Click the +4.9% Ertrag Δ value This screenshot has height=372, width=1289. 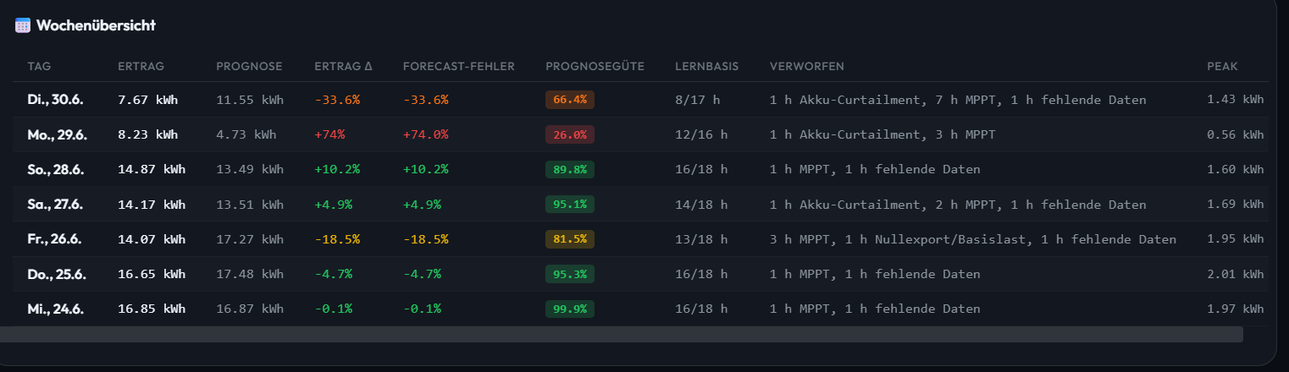[334, 205]
